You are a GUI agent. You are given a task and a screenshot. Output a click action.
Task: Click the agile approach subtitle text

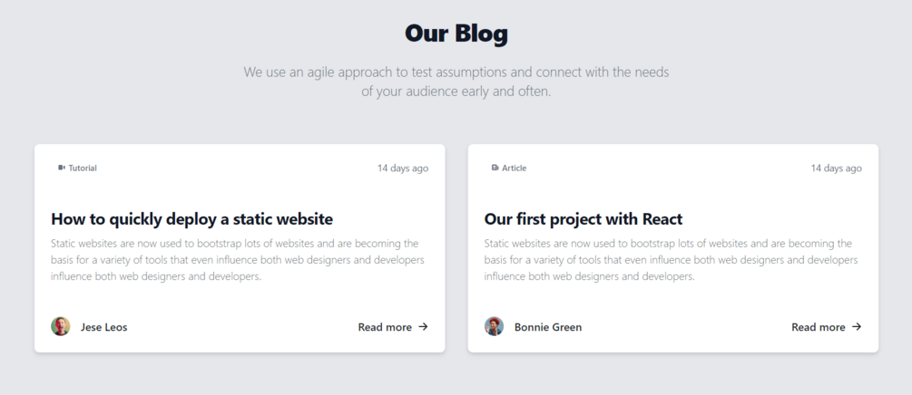click(x=456, y=82)
